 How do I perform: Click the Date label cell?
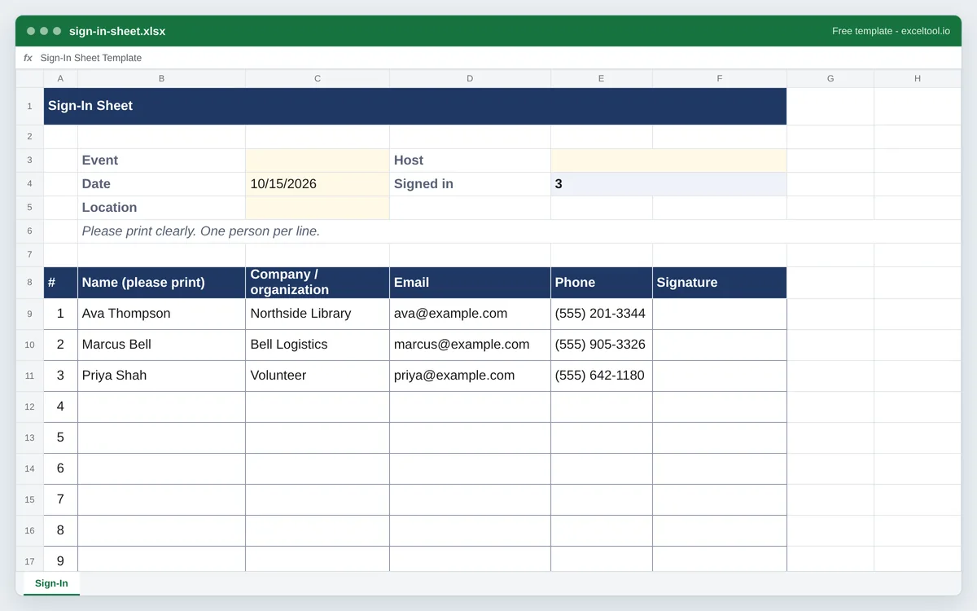161,184
